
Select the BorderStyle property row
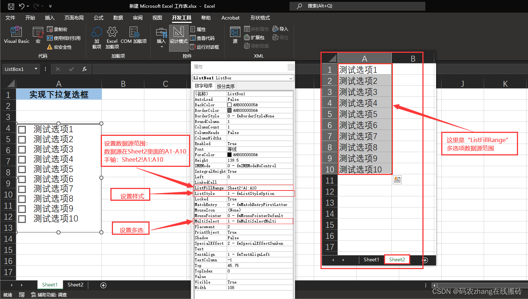tap(244, 116)
